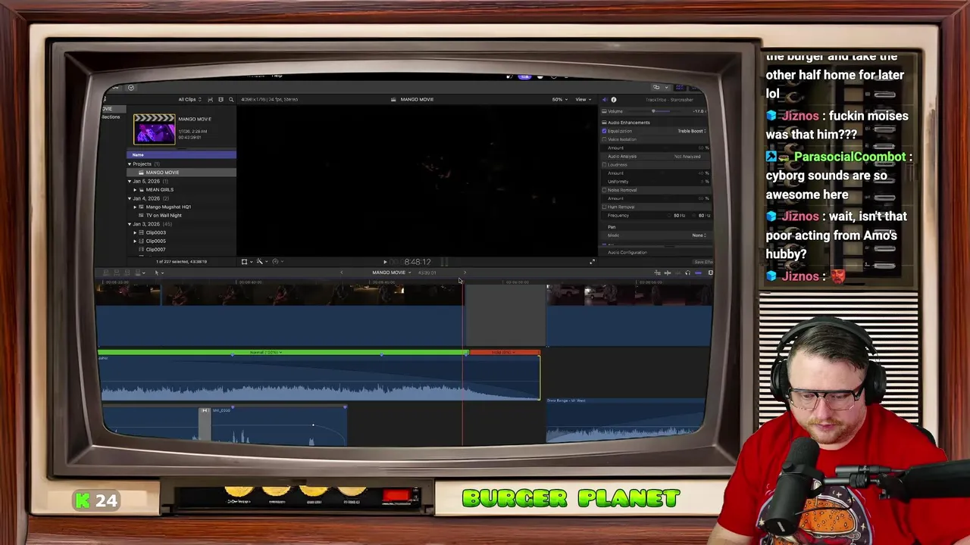The width and height of the screenshot is (970, 545).
Task: Click the Audio Configuration section header
Action: (x=627, y=253)
